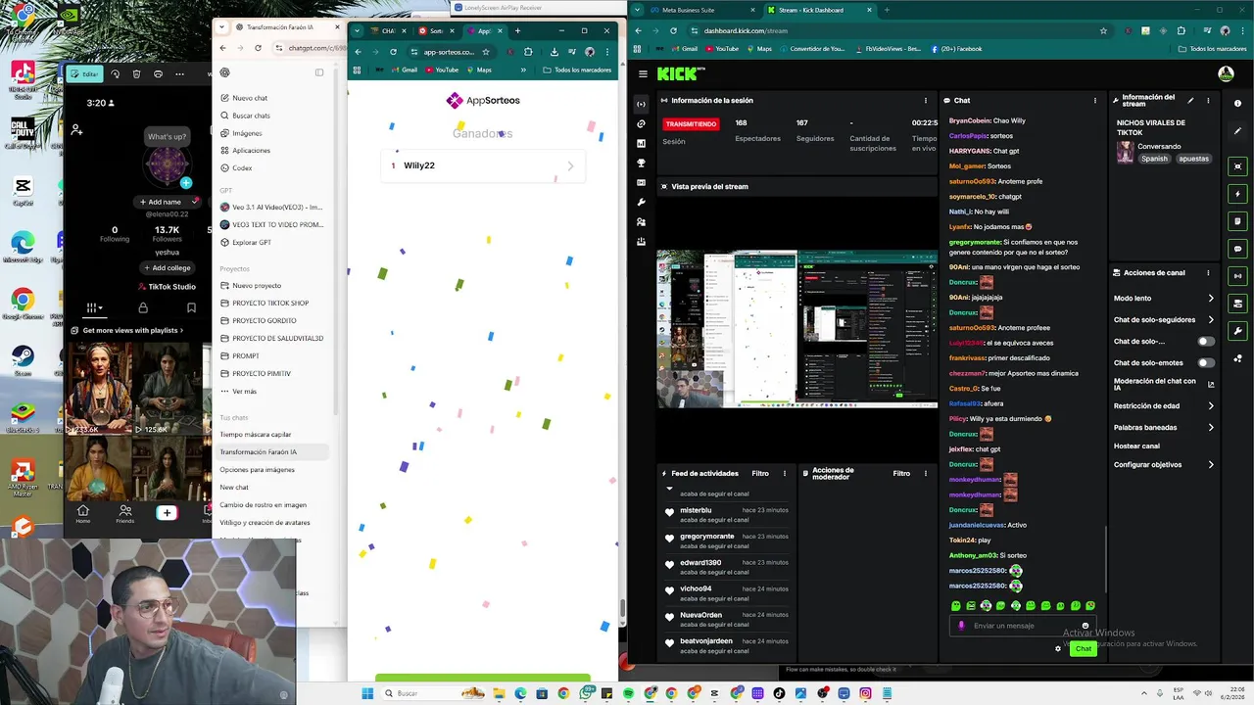The width and height of the screenshot is (1254, 705).
Task: Open Windows Start button
Action: pos(367,693)
